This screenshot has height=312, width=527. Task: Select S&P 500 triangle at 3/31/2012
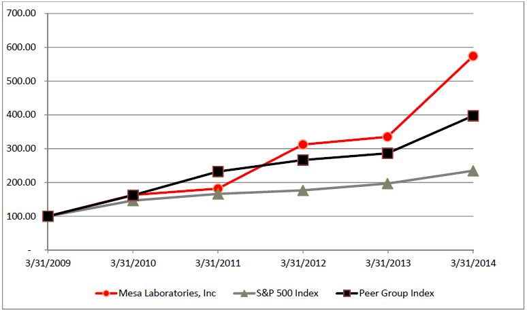click(303, 190)
